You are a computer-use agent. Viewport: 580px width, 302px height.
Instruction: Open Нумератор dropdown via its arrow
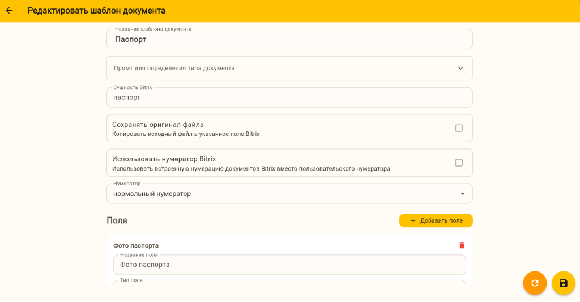pos(462,194)
